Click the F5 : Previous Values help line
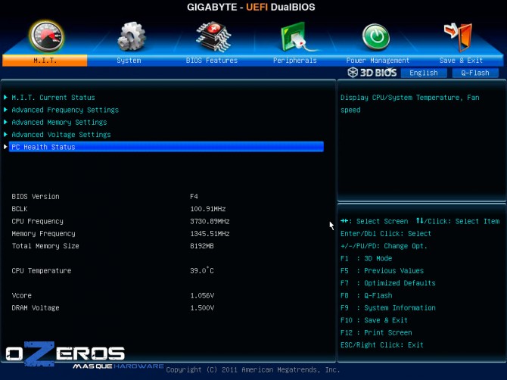The width and height of the screenshot is (507, 380). pyautogui.click(x=382, y=271)
